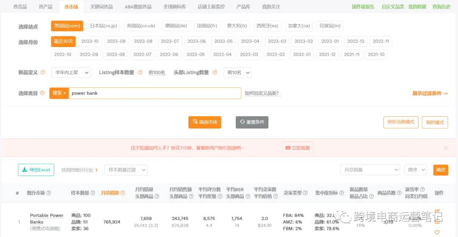Open the 月总销量 sort field dropdown
Screen dimensions: 458x237
pyautogui.click(x=370, y=170)
